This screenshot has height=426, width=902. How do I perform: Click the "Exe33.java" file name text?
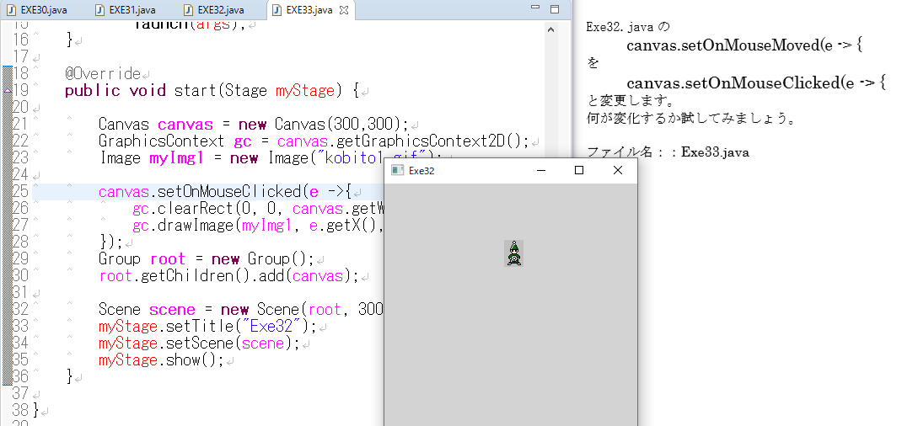pyautogui.click(x=715, y=152)
